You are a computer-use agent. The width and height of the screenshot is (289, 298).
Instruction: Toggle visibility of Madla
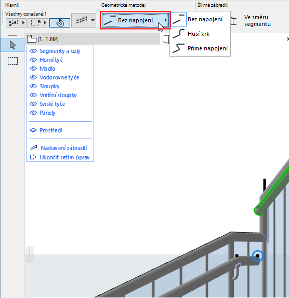point(33,69)
